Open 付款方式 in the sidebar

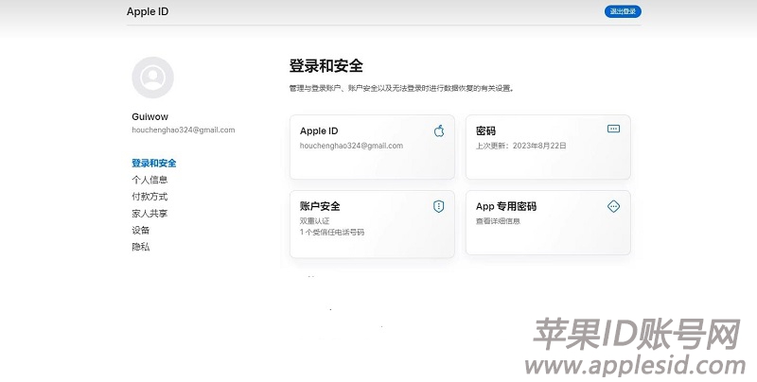pyautogui.click(x=150, y=197)
